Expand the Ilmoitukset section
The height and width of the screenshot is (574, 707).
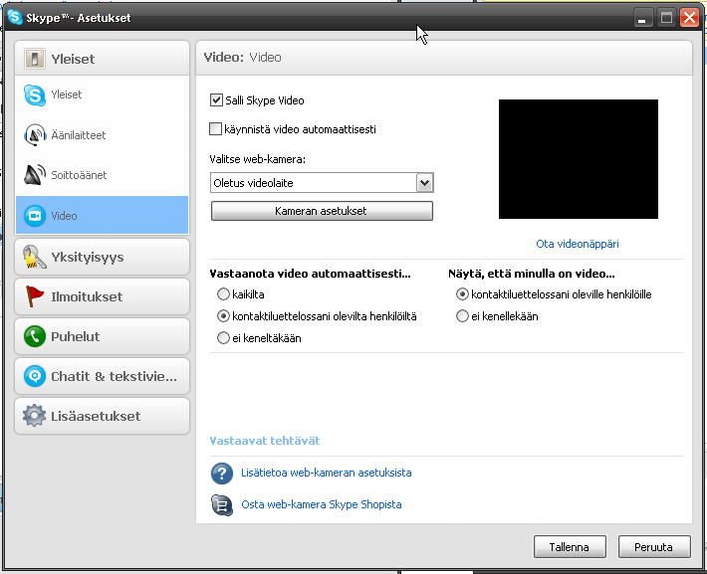[102, 296]
